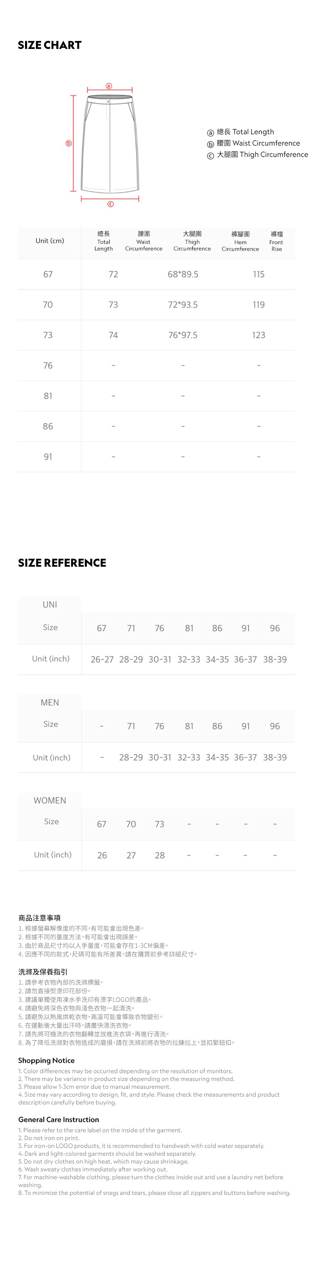Click the General Care Instruction heading
Screen dimensions: 313x1261
tap(59, 1120)
